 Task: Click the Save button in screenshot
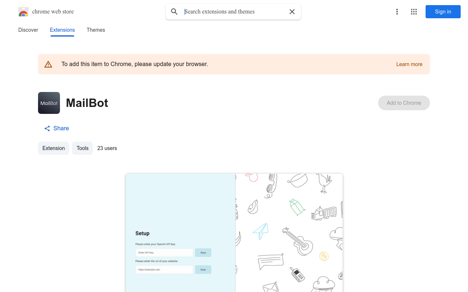(203, 253)
